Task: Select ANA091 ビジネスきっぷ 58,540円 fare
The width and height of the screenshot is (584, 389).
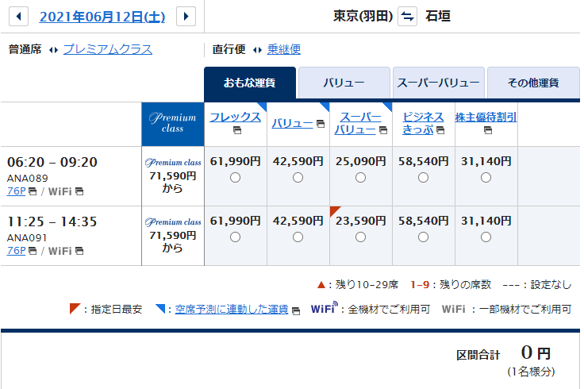Action: [x=423, y=237]
